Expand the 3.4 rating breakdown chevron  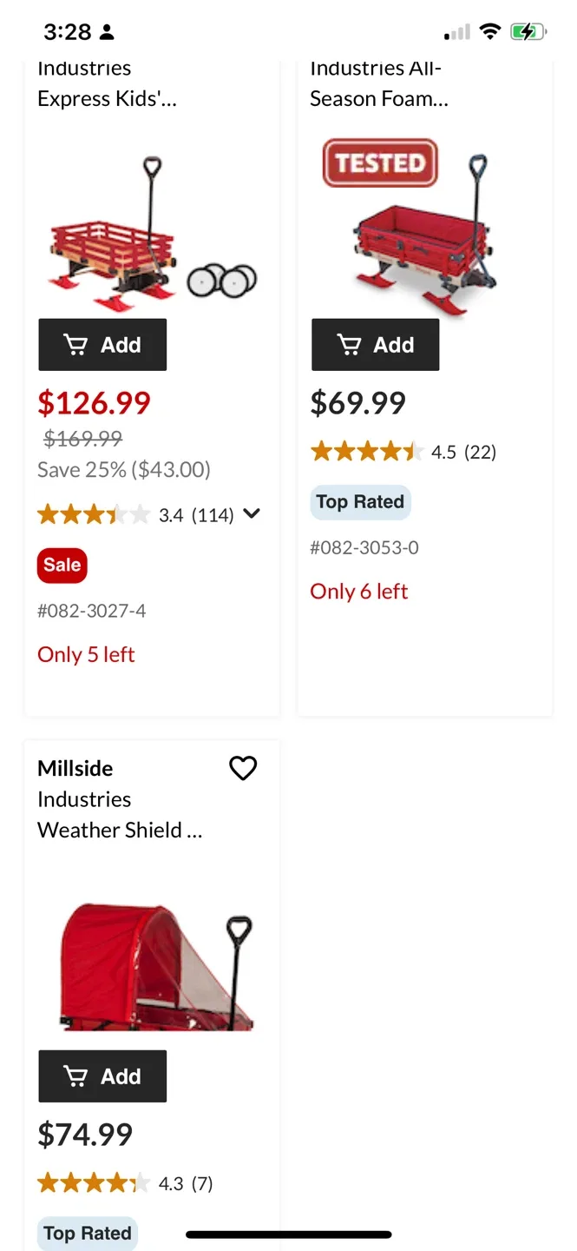tap(252, 513)
